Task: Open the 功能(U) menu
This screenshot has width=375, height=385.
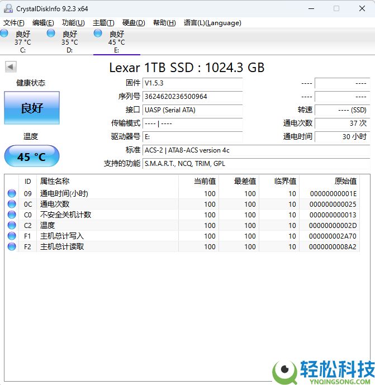Action: pos(73,23)
